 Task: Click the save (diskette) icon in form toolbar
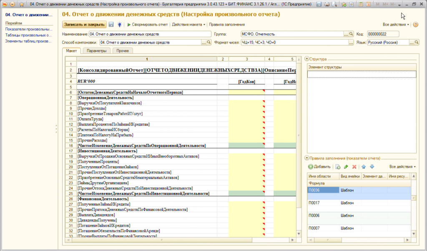(x=111, y=25)
